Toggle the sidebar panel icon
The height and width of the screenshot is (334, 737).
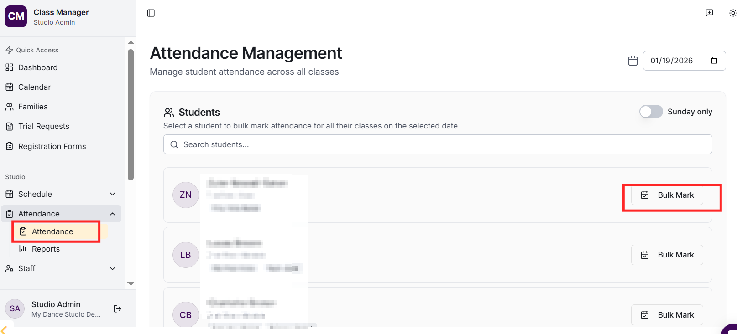151,13
